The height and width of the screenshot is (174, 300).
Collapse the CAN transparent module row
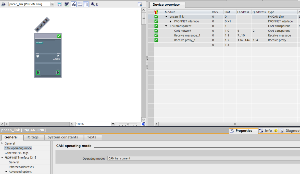point(166,26)
